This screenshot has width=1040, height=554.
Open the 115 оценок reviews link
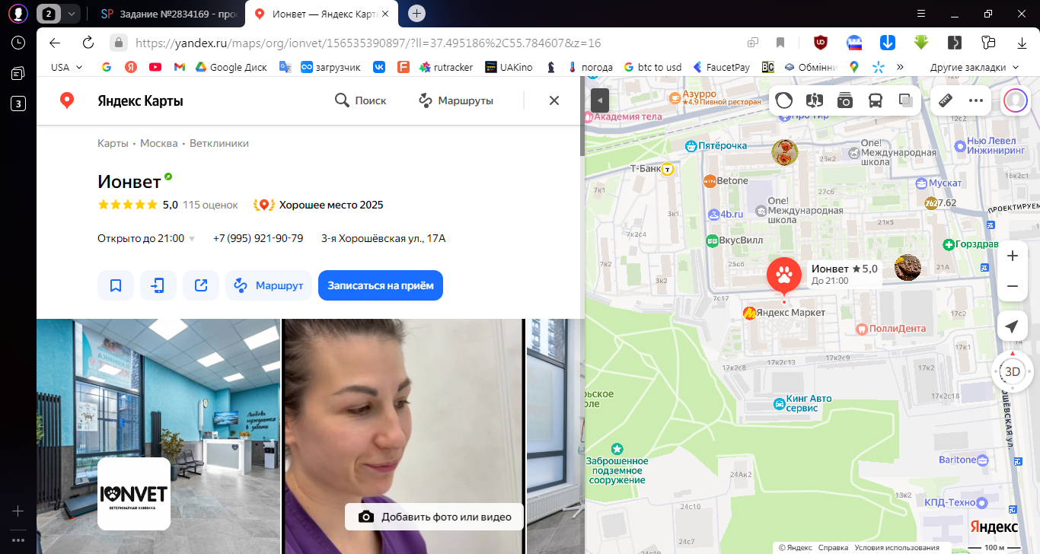(210, 205)
